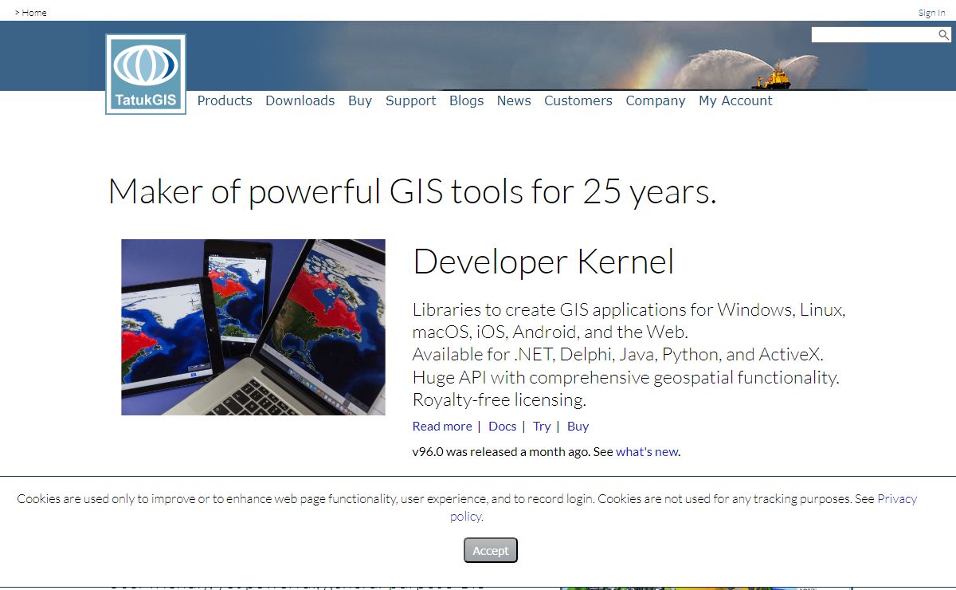The image size is (956, 590).
Task: Open the Blogs menu
Action: [x=467, y=100]
